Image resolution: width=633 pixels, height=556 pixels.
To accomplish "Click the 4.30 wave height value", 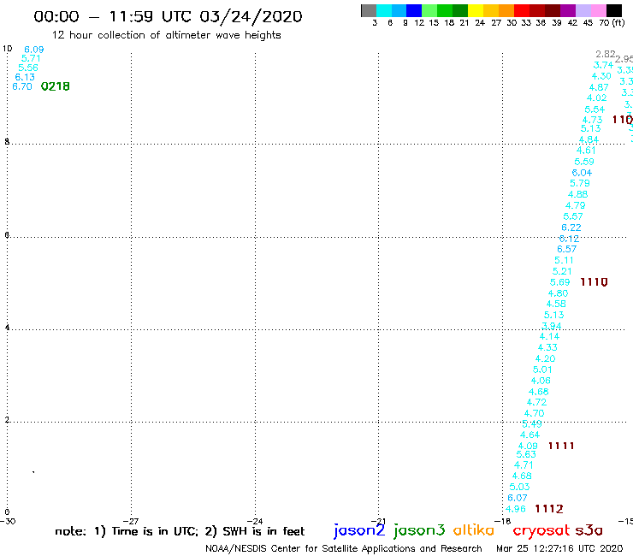I will coord(601,76).
